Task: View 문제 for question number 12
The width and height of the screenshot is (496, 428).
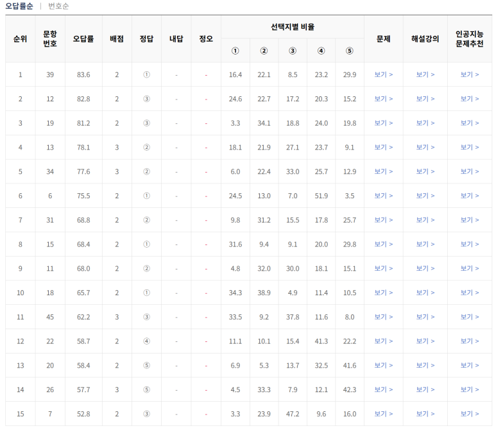Action: 383,99
